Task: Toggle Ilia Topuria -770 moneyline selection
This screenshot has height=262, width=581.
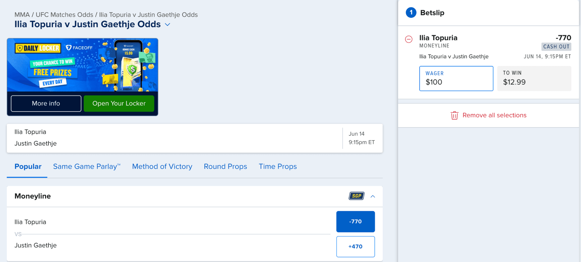Action: [x=355, y=222]
